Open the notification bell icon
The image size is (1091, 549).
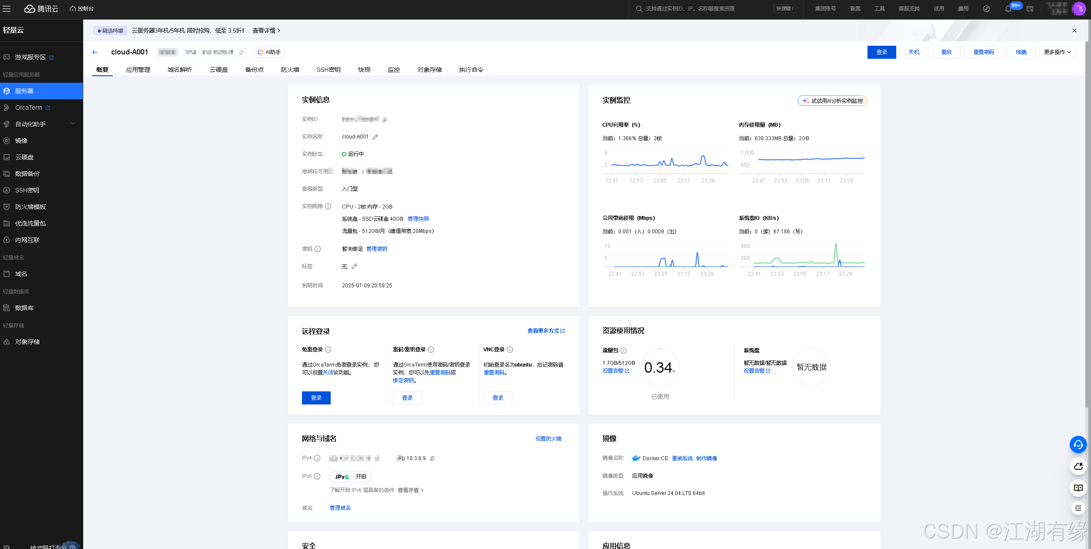point(1008,9)
